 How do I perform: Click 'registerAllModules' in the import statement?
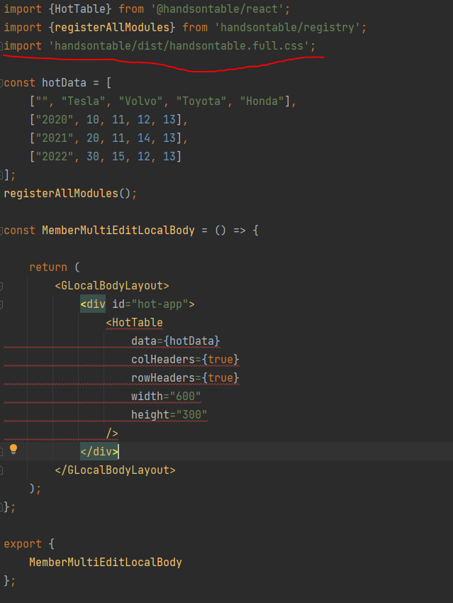click(x=112, y=27)
